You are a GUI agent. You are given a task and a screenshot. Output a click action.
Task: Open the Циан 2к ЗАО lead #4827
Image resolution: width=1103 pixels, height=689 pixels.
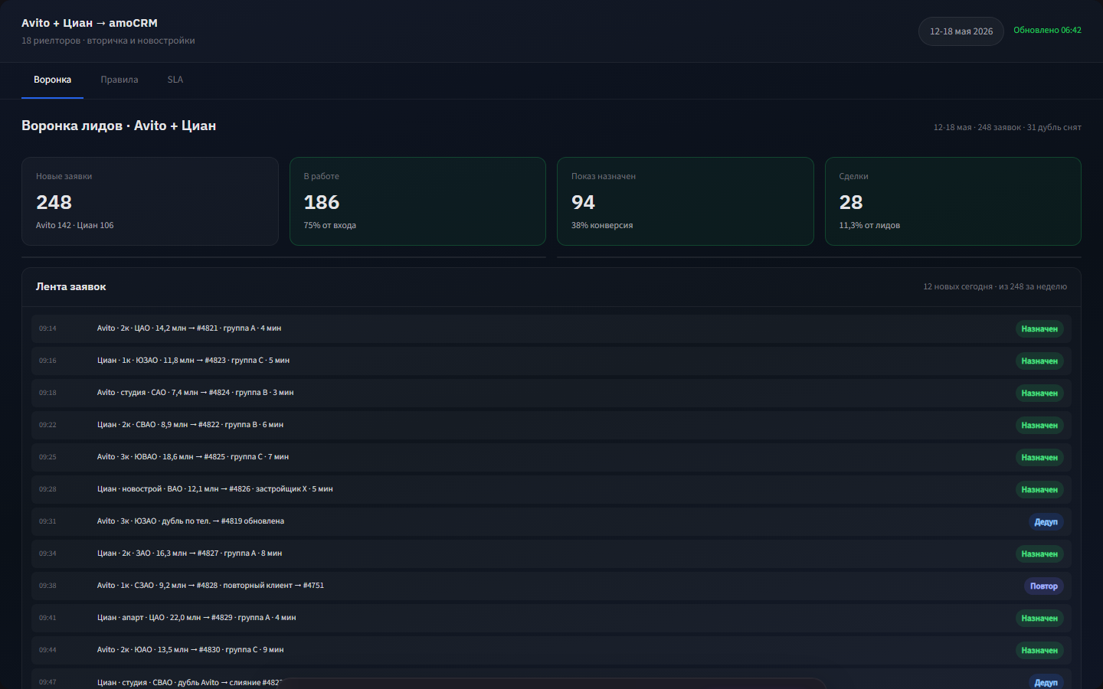pos(551,553)
